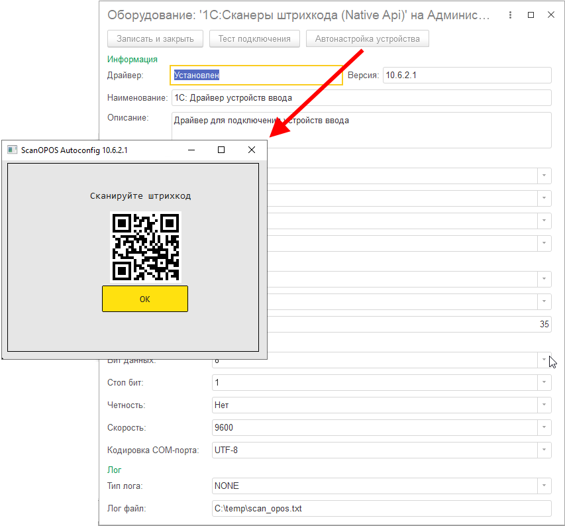Edit the Лог файл path field

click(x=382, y=508)
